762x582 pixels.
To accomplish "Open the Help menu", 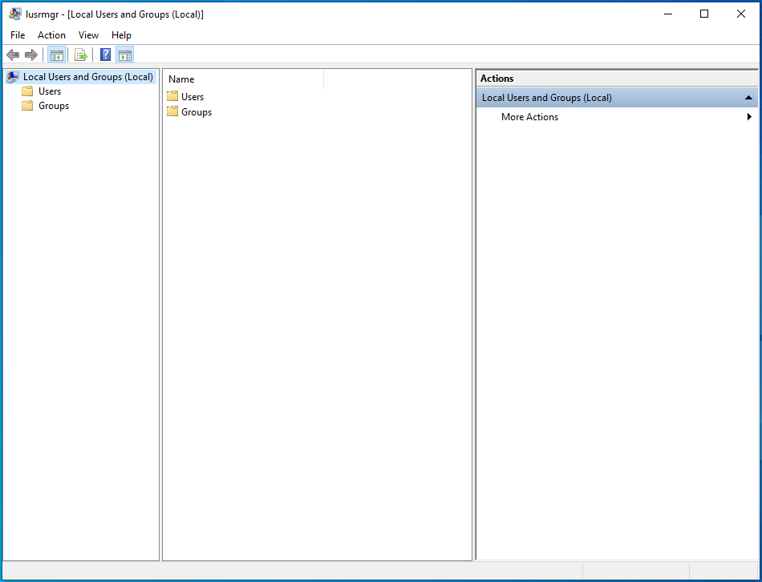I will point(121,35).
